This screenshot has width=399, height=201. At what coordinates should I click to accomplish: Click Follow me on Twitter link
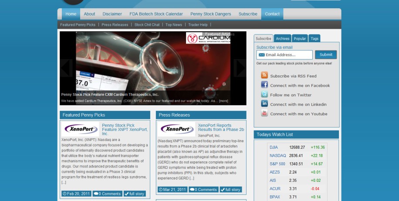coord(291,95)
